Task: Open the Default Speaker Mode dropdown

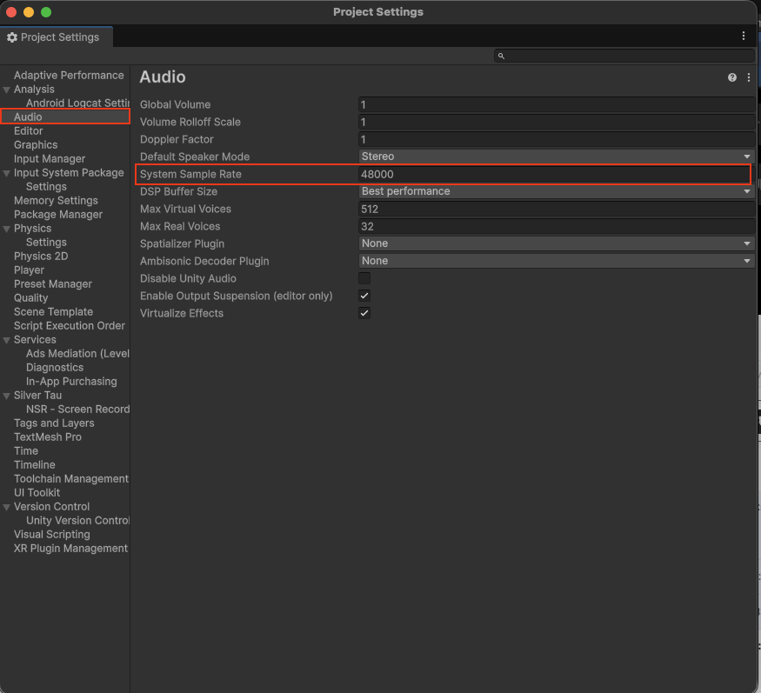Action: pyautogui.click(x=556, y=157)
